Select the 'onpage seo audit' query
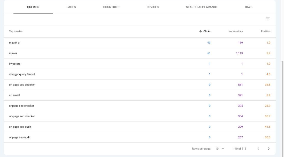Viewport: 284px width, 157px height. [x=140, y=137]
